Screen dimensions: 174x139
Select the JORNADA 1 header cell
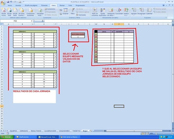tap(35, 32)
